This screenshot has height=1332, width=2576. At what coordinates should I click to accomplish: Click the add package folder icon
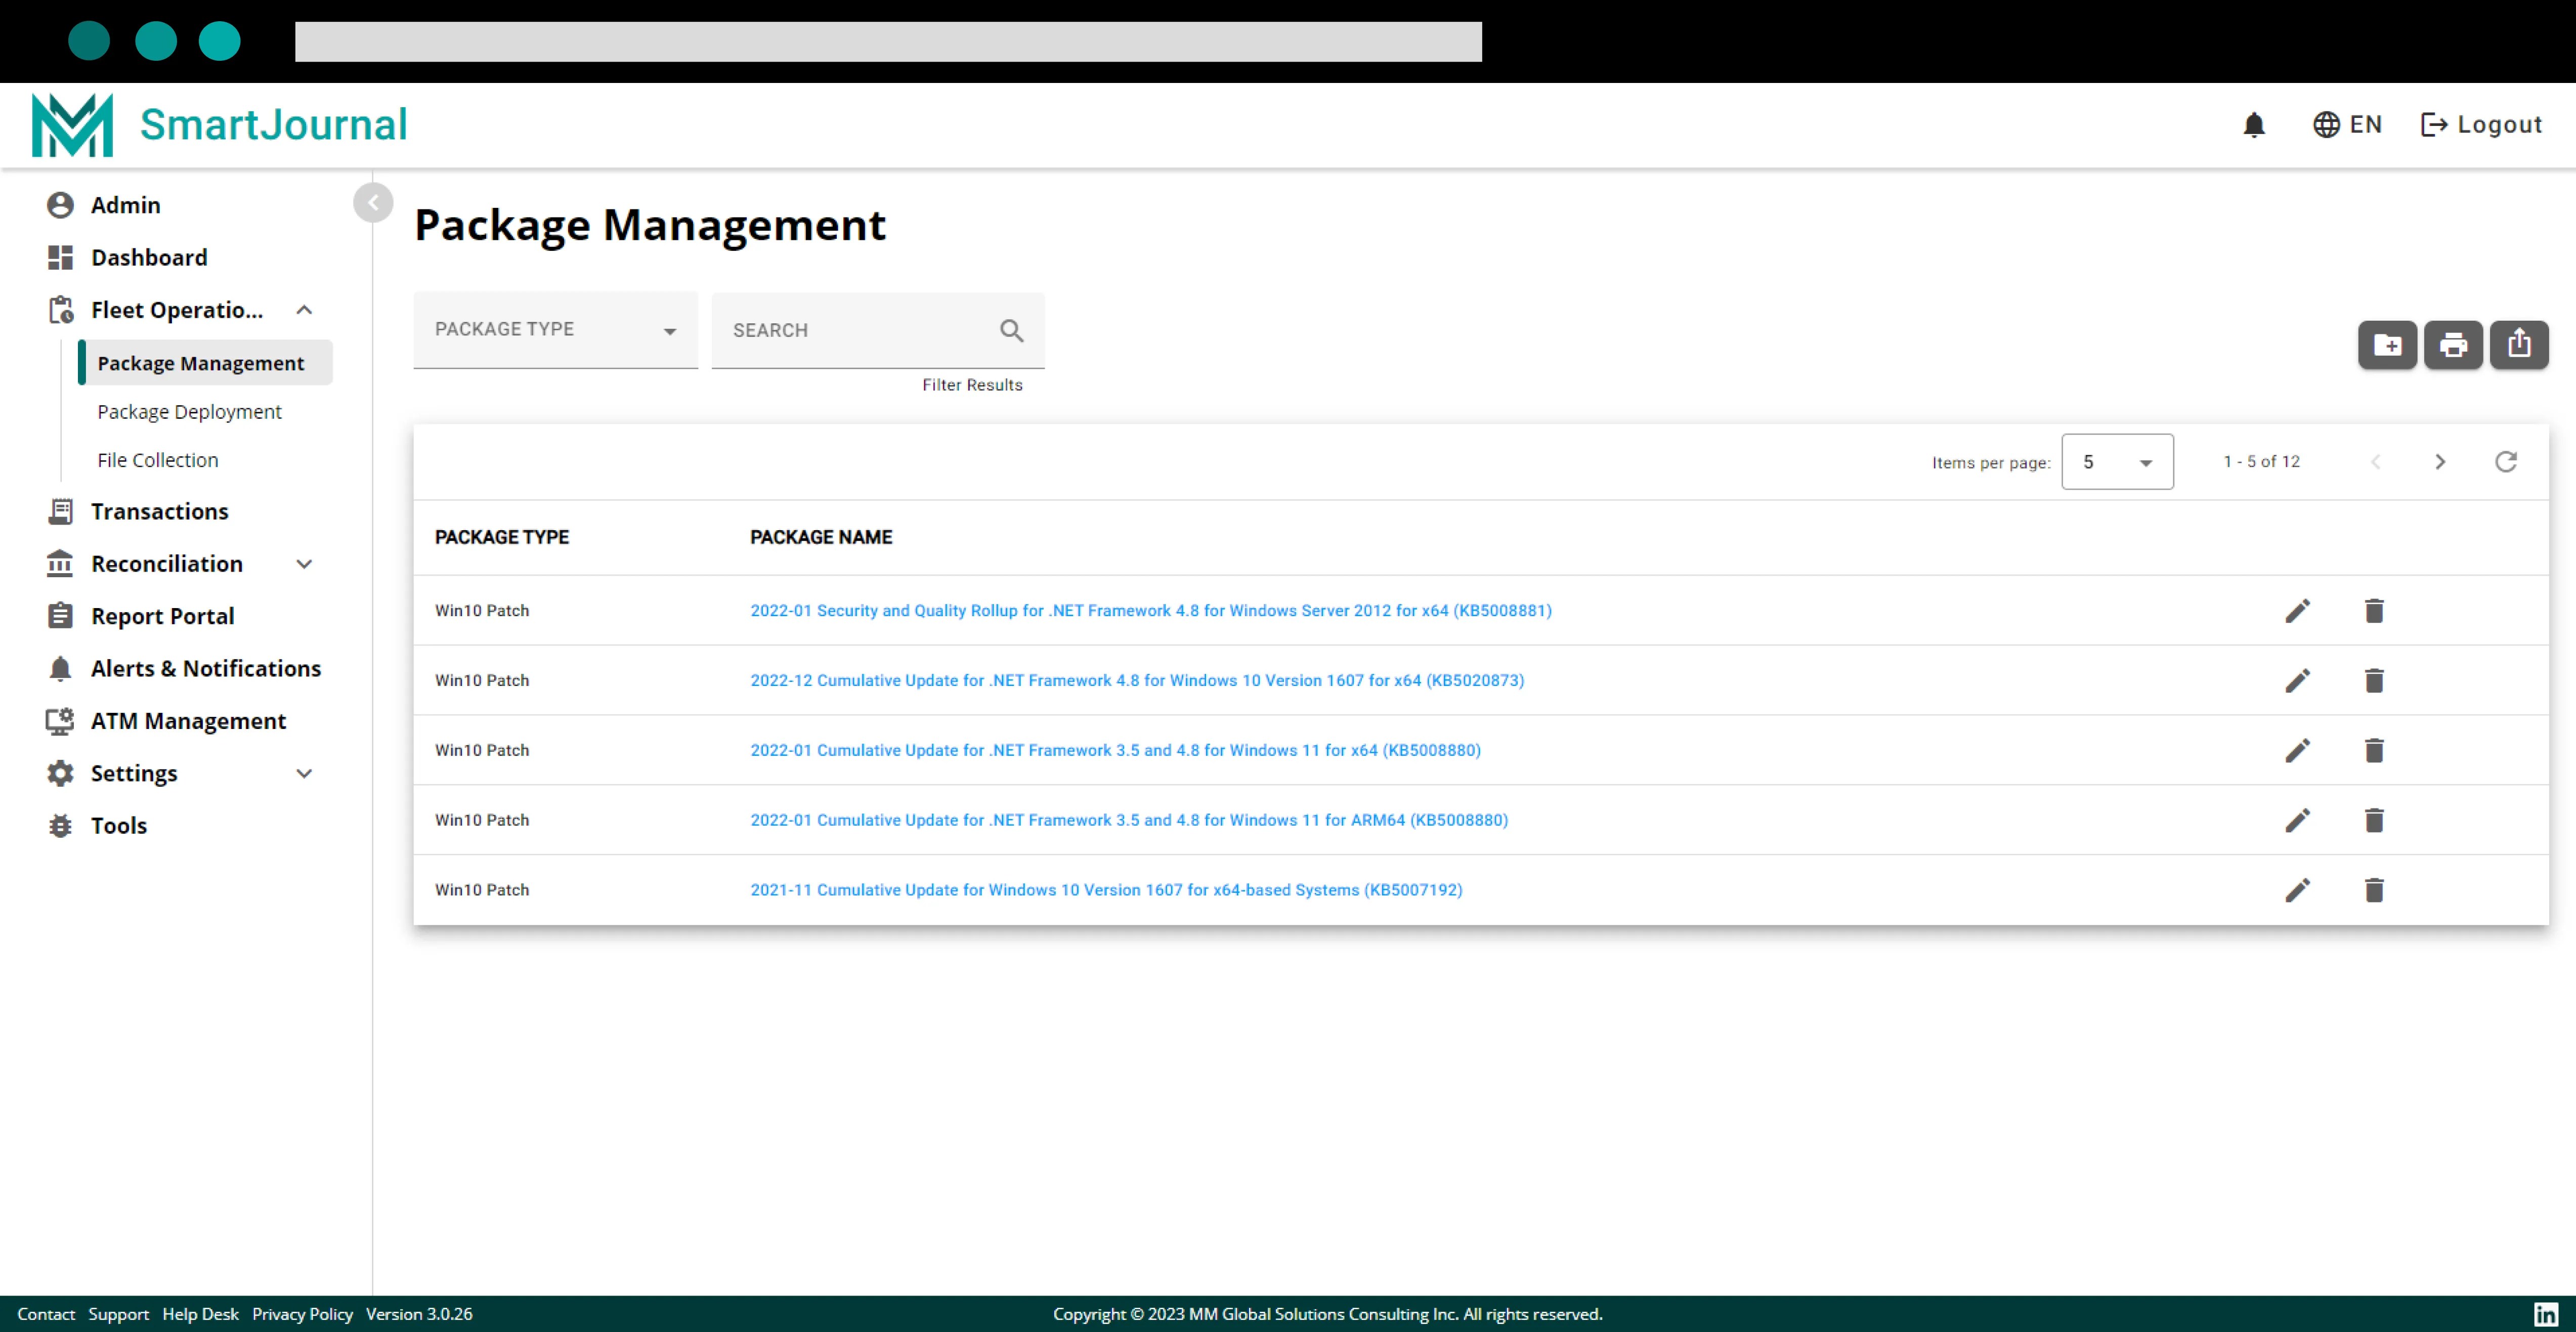click(2387, 345)
